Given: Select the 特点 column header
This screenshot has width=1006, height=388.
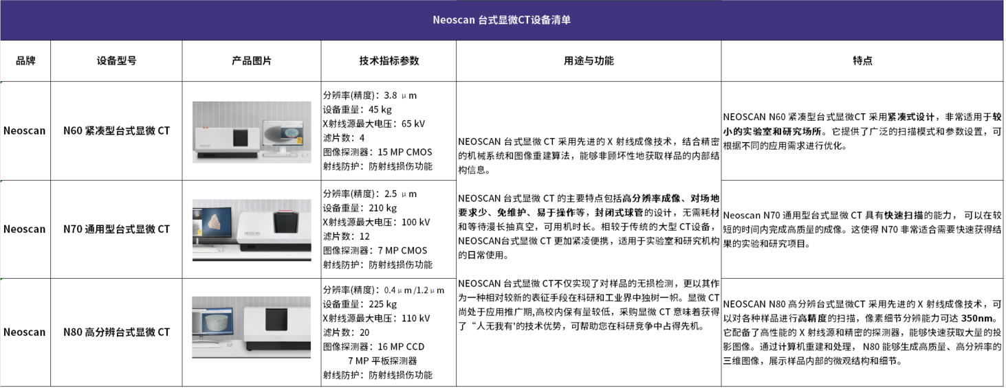Looking at the screenshot, I should (862, 60).
